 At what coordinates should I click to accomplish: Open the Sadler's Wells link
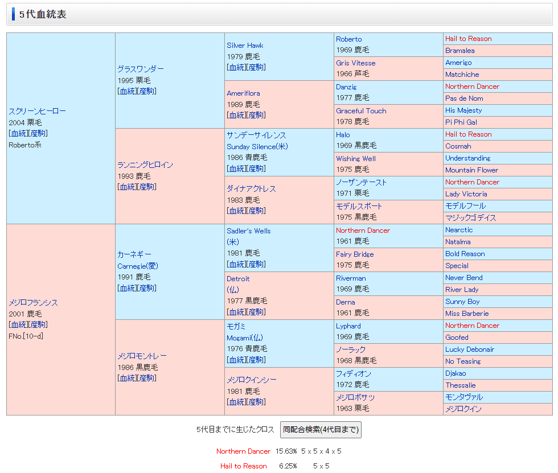[248, 231]
